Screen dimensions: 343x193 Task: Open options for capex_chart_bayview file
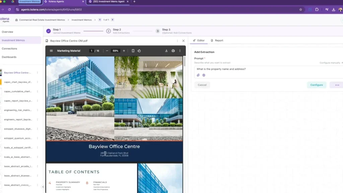(x=38, y=82)
